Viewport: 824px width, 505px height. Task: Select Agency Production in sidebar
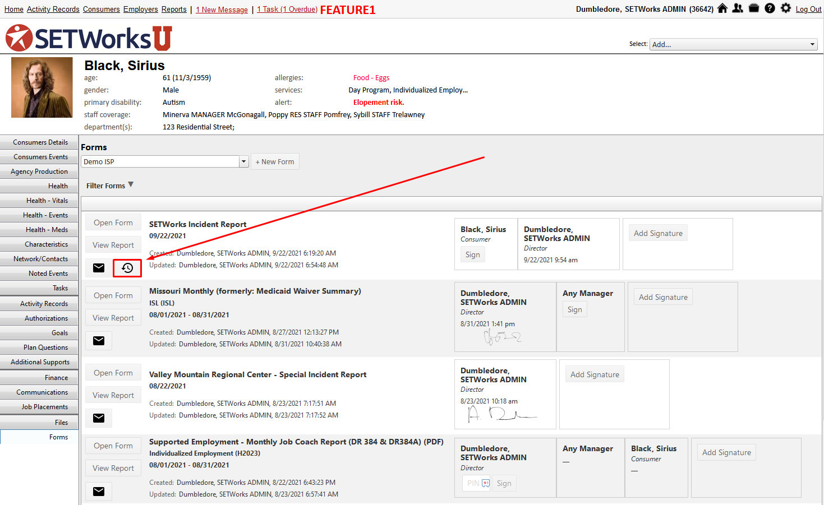39,172
